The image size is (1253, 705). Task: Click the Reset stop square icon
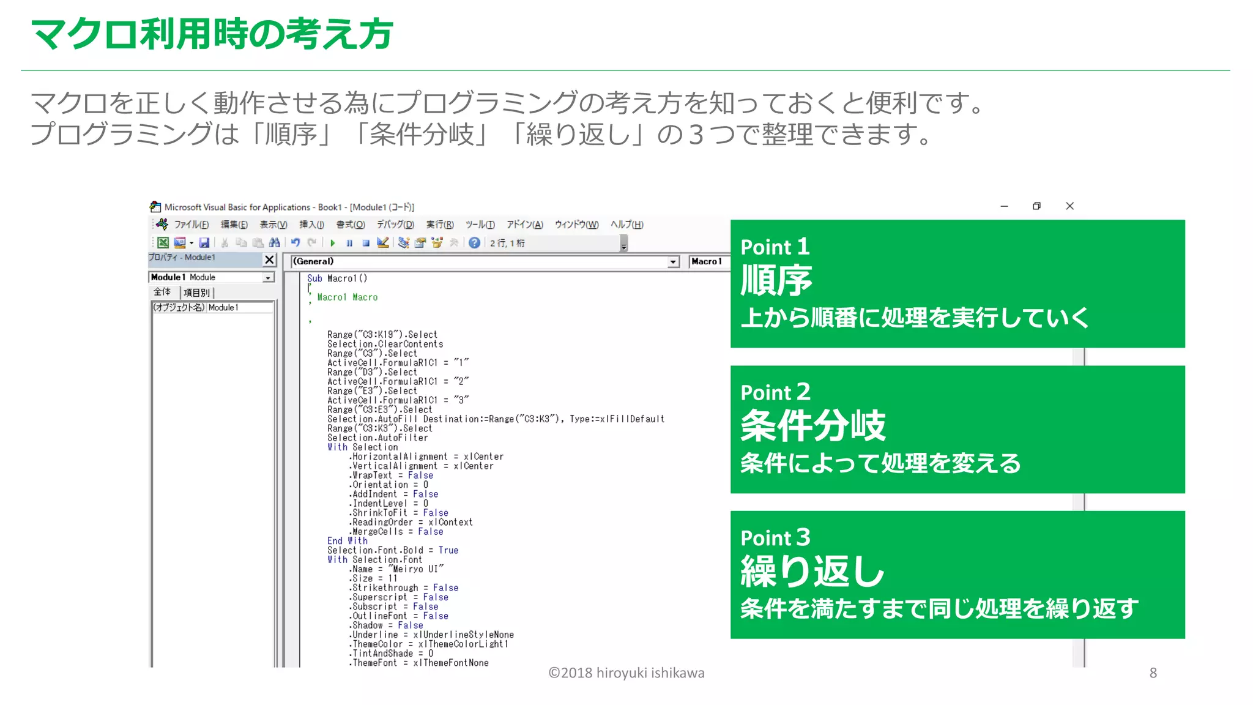366,243
